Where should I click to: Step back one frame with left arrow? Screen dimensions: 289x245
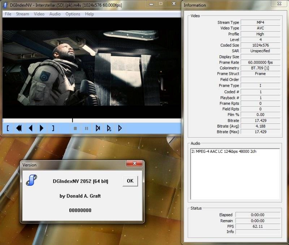[31, 128]
